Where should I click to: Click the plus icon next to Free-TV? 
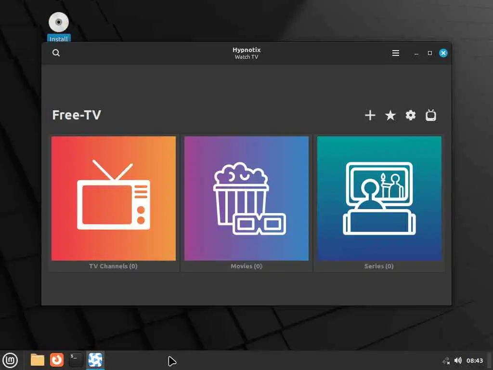370,115
